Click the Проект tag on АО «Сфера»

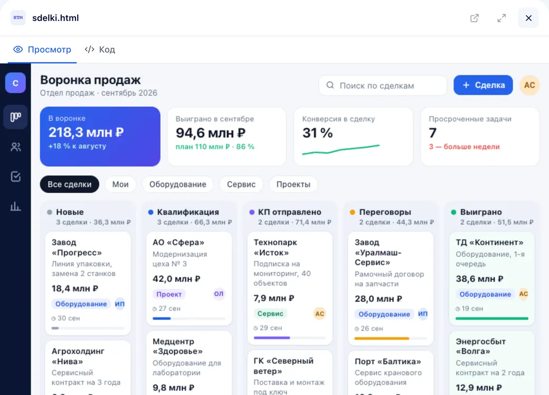click(x=169, y=294)
